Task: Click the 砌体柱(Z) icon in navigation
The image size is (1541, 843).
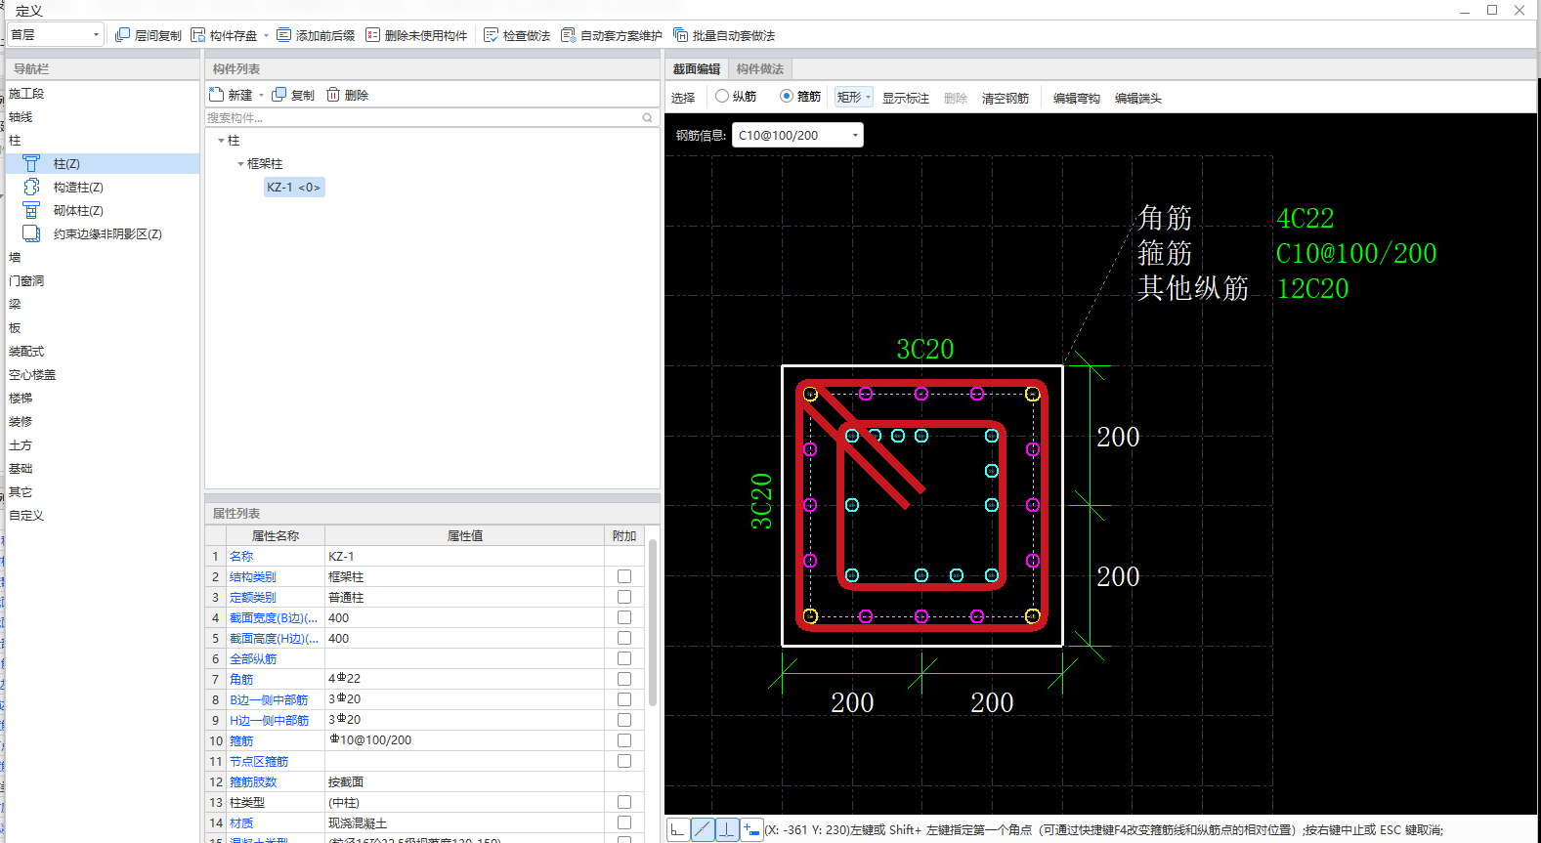Action: 31,210
